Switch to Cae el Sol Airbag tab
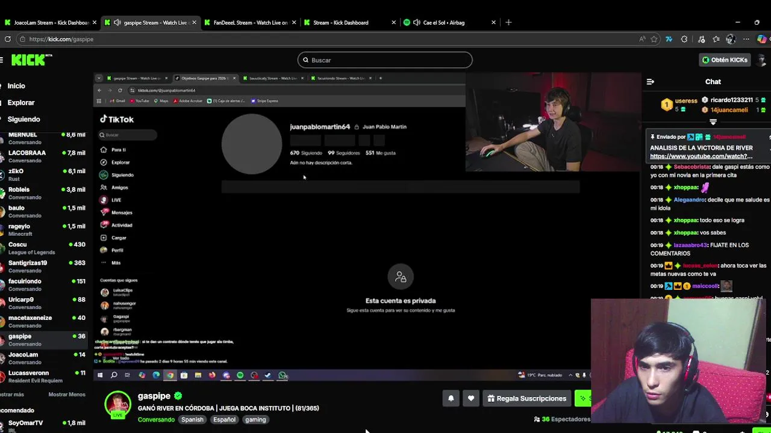Screen dimensions: 771x433 (x=449, y=22)
